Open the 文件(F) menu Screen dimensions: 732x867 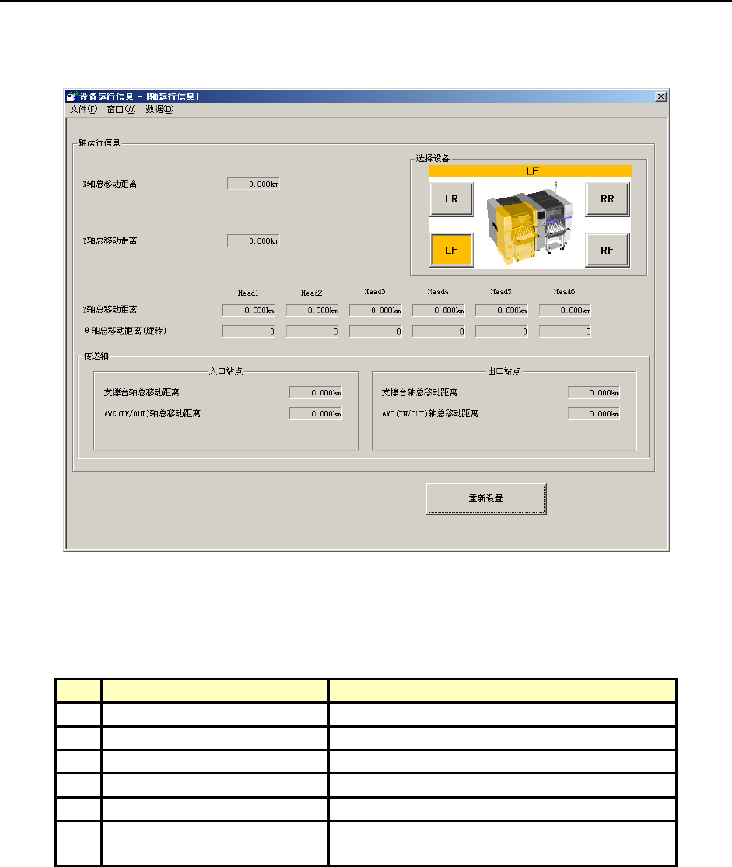[x=83, y=109]
